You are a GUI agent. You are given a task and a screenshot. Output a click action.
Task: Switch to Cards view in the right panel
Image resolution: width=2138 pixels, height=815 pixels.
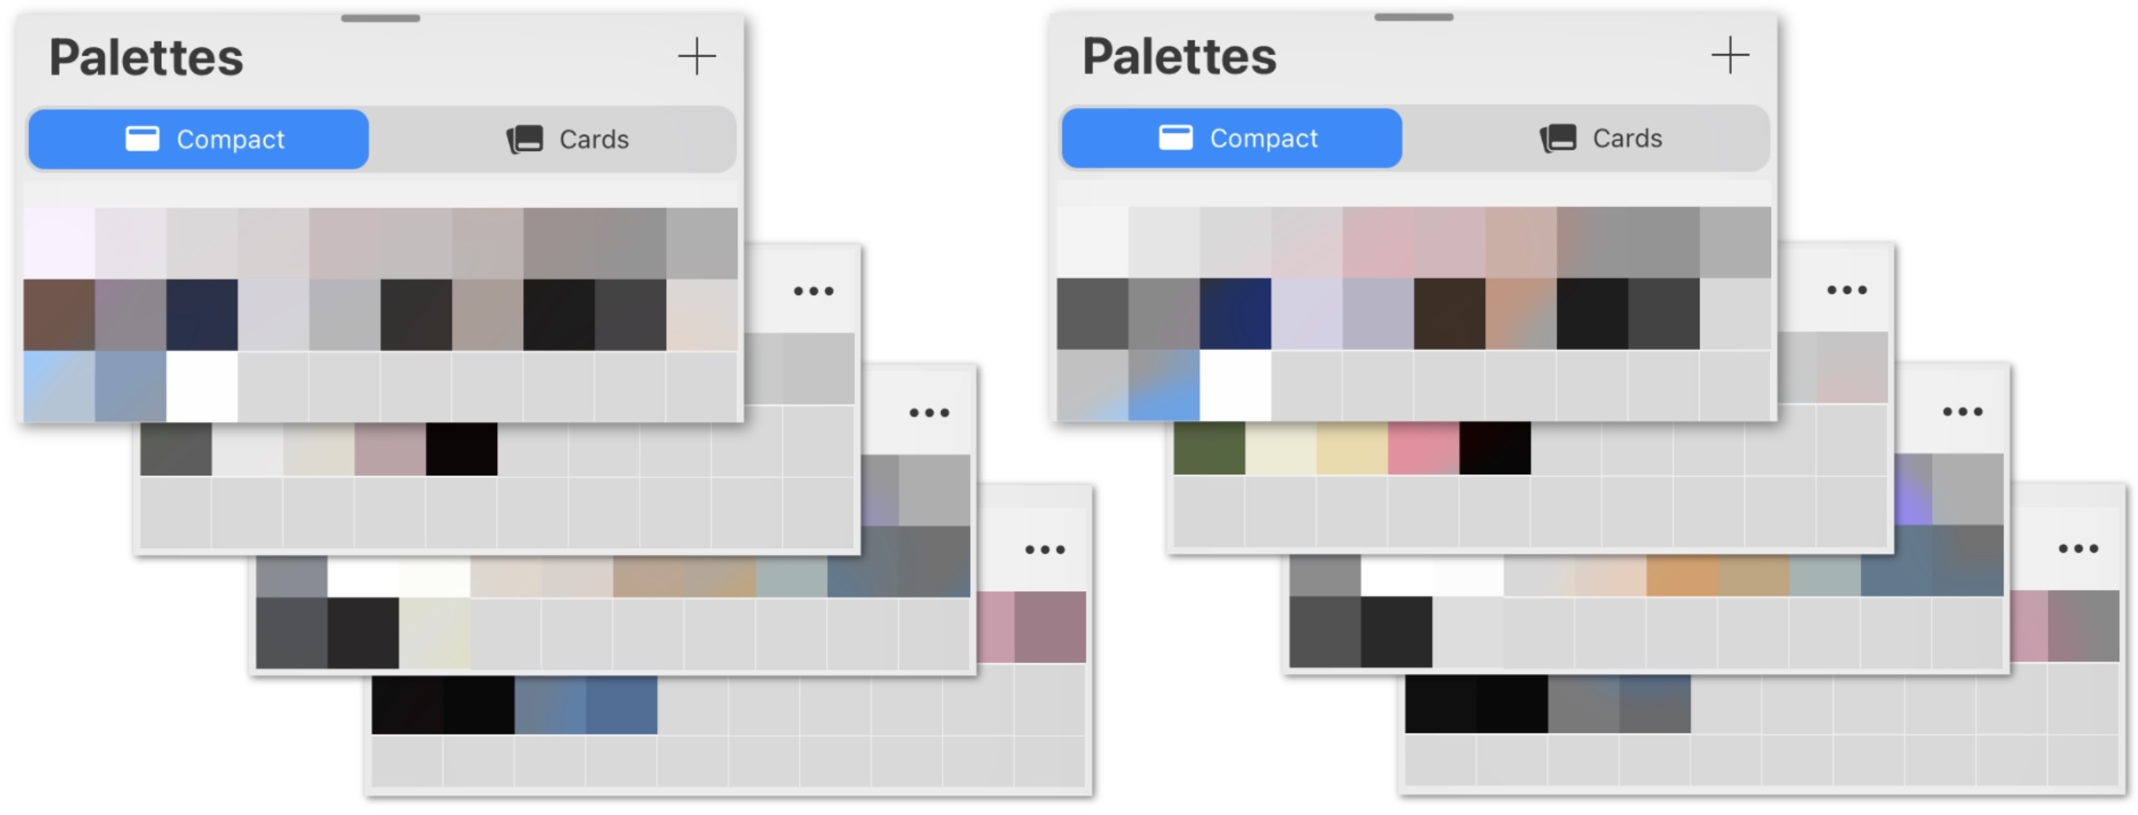point(1602,139)
